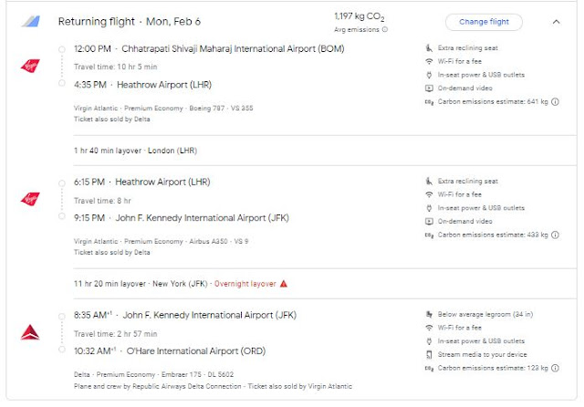Click the 1 hr 40 min layover London row

pyautogui.click(x=135, y=151)
